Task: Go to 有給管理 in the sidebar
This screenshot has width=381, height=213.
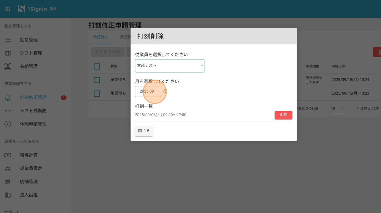Action: [29, 66]
